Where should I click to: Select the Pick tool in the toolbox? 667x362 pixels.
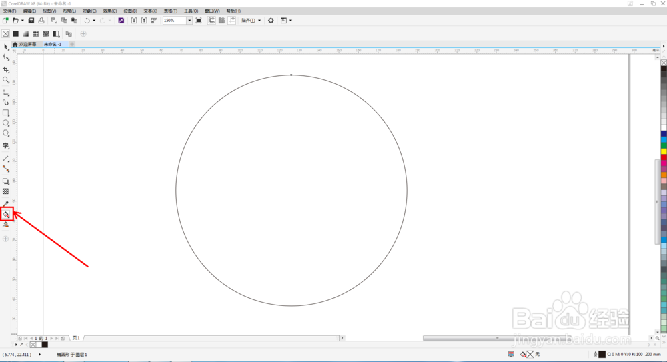click(5, 47)
